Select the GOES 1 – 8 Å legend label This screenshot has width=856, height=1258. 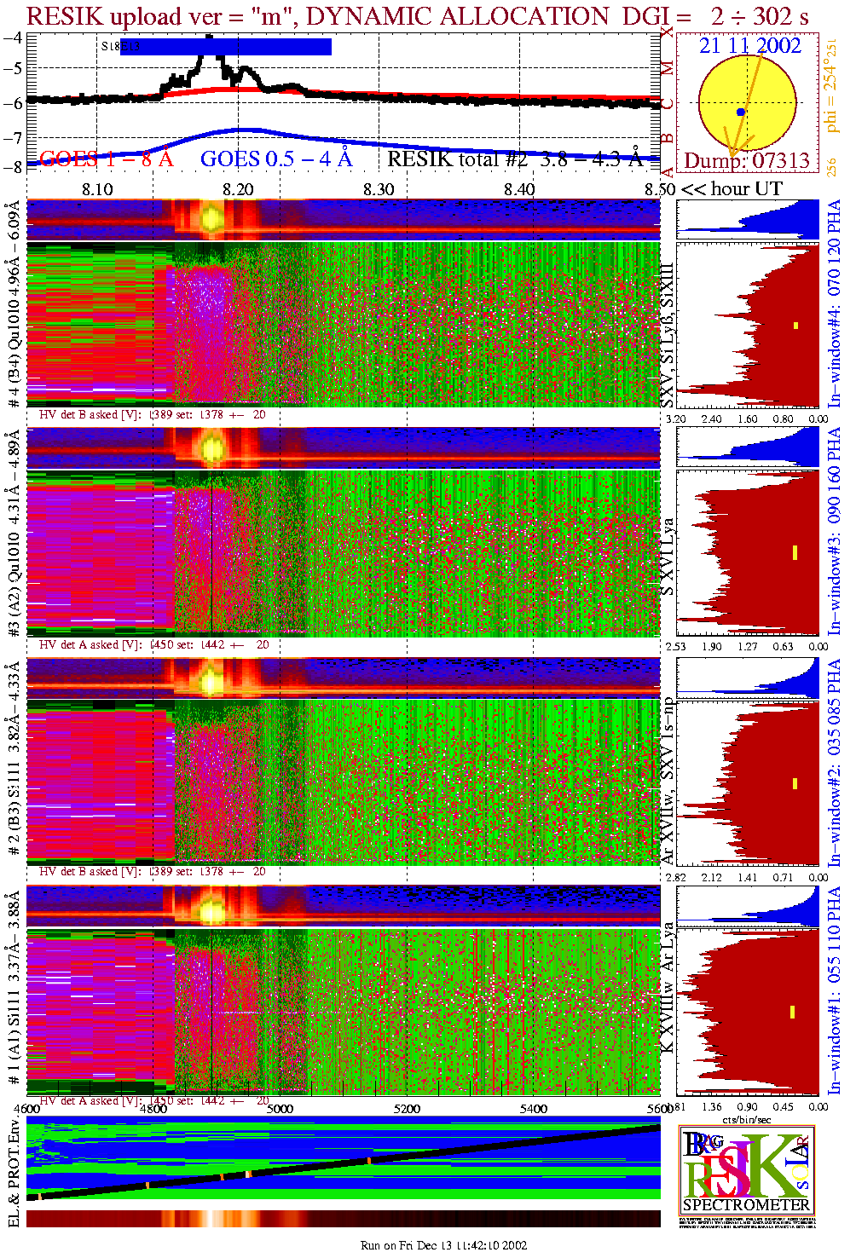click(106, 159)
